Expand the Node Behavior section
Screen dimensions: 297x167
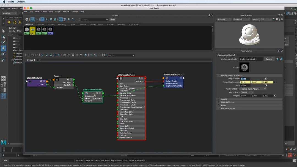click(x=218, y=102)
